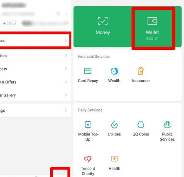Expand the Favorites row chevron
The image size is (184, 177).
point(66,56)
